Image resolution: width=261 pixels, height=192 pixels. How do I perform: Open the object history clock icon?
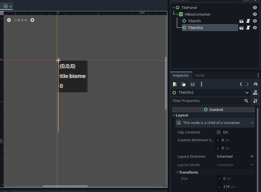pyautogui.click(x=255, y=84)
